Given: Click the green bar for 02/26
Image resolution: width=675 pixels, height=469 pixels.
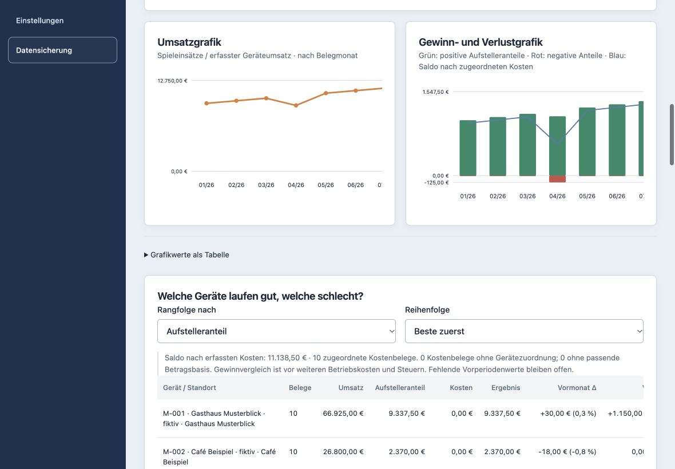Looking at the screenshot, I should [498, 146].
